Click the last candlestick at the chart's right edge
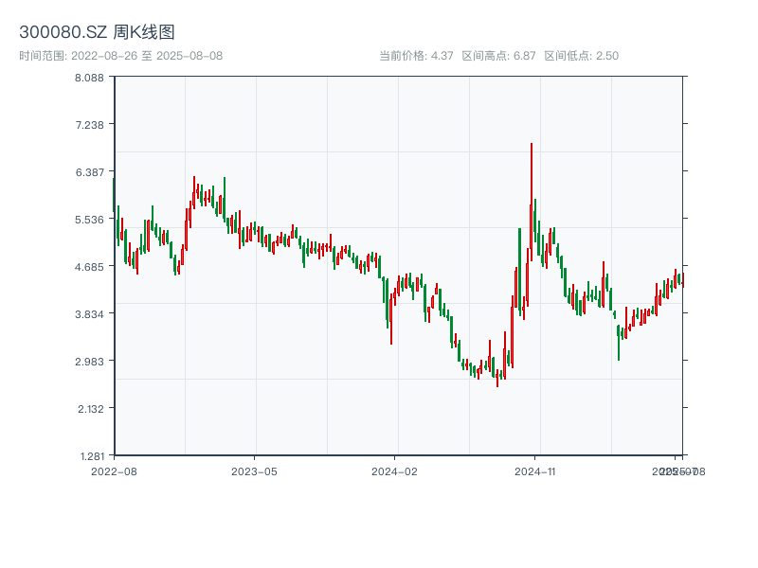Image resolution: width=758 pixels, height=568 pixels. tap(682, 279)
